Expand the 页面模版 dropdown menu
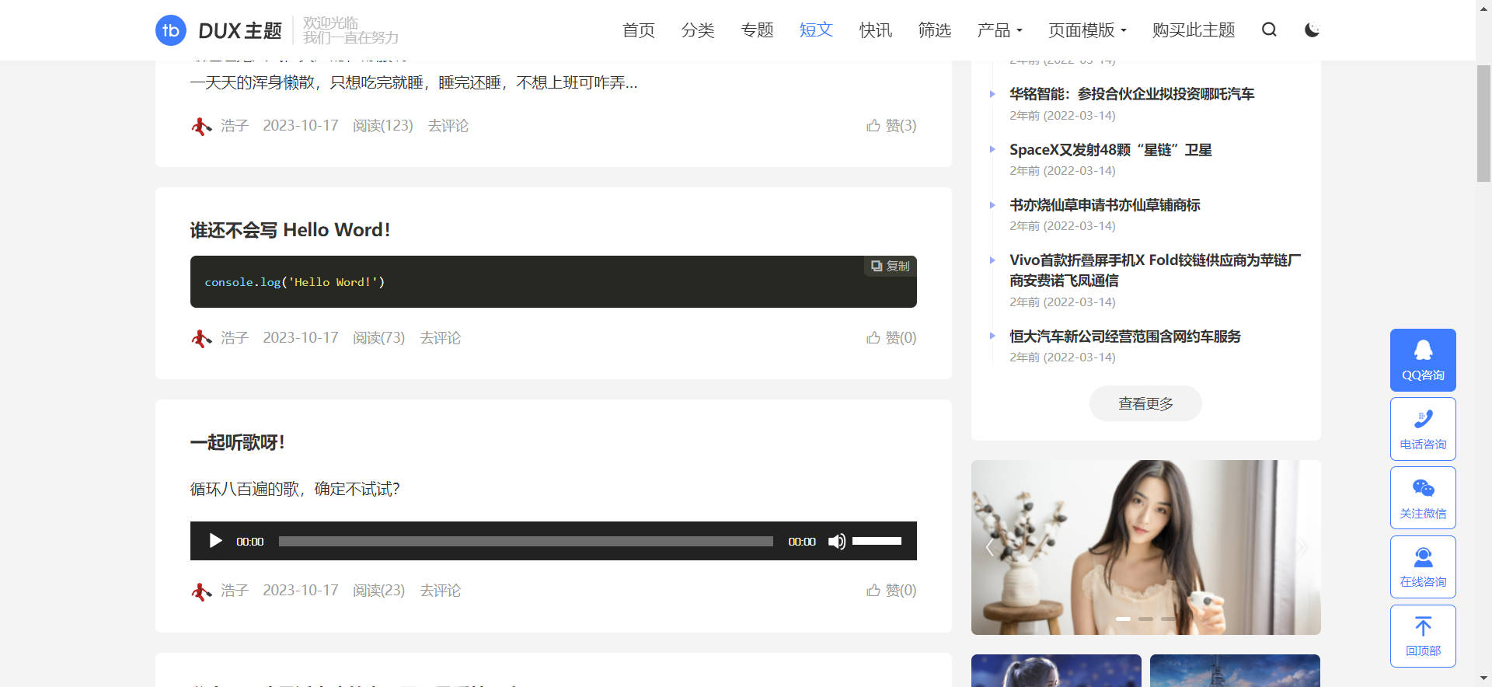1492x687 pixels. pos(1086,30)
